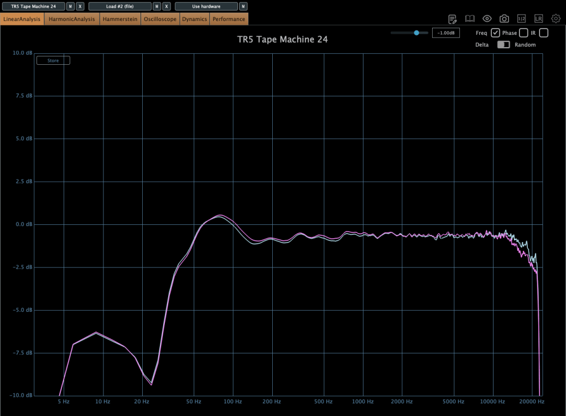Screen dimensions: 566x416
Task: Mute the TR5 Tape Machine 24 slot
Action: [70, 7]
